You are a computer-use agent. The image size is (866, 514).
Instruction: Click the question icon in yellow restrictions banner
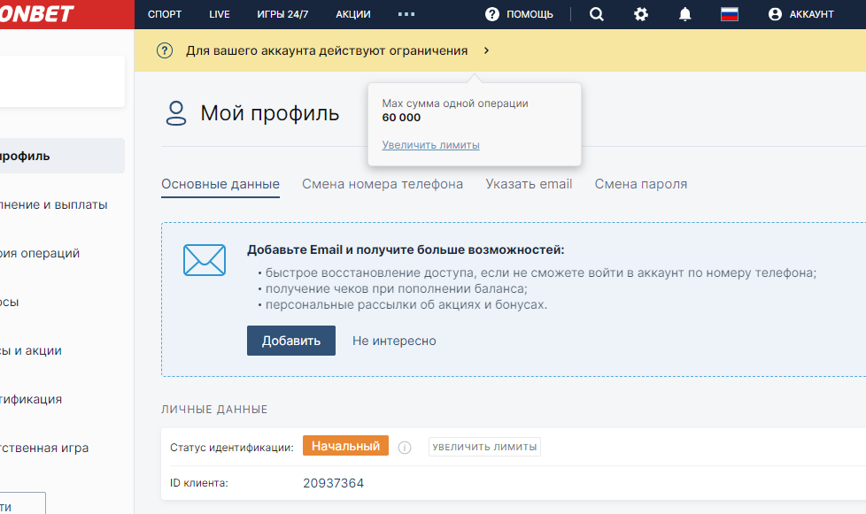tap(165, 50)
